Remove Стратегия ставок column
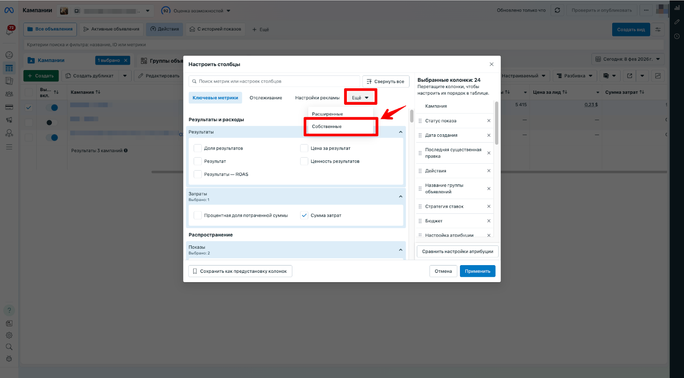 489,206
